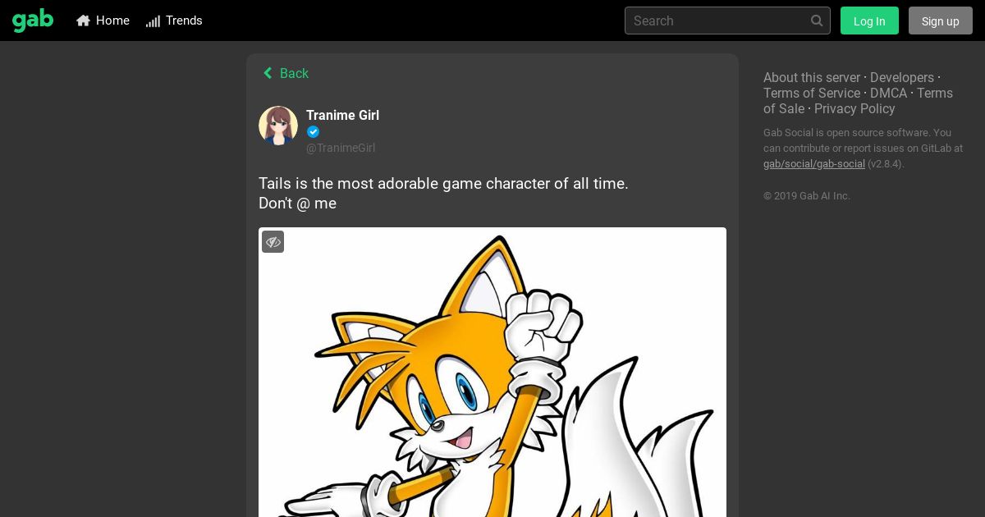Open the @TranimeGirl handle profile
Image resolution: width=985 pixels, height=517 pixels.
(x=341, y=148)
